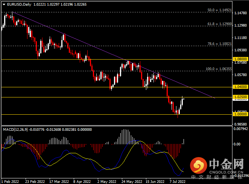
Task: Click the CNGOLD red swirl logo
Action: pos(199,165)
